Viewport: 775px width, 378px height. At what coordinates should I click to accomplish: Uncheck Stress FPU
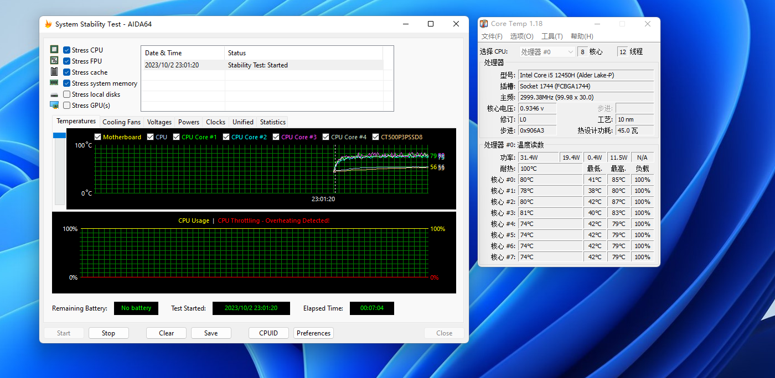coord(66,61)
